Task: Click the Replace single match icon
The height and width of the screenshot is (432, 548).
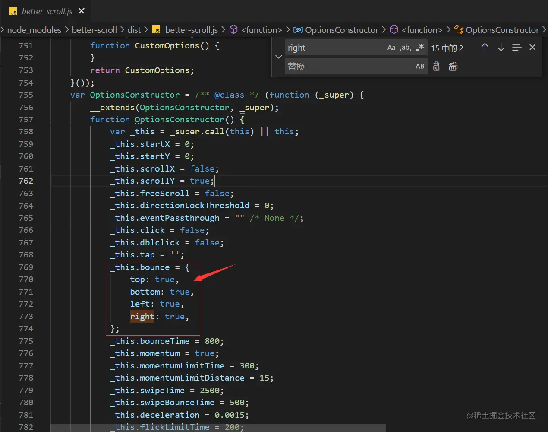Action: click(x=436, y=66)
